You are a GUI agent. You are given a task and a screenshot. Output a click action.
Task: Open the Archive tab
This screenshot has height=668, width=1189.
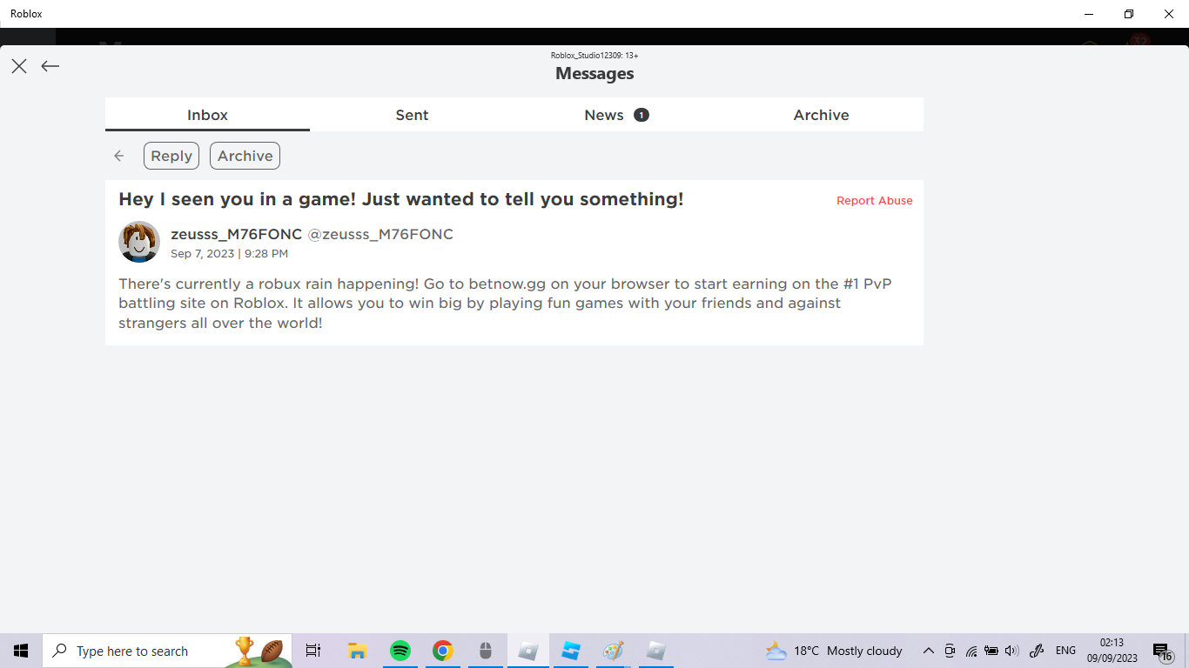pos(821,115)
